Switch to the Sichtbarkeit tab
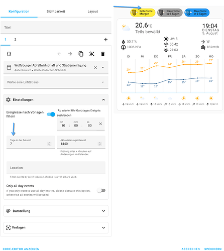The image size is (224, 251). click(x=56, y=12)
